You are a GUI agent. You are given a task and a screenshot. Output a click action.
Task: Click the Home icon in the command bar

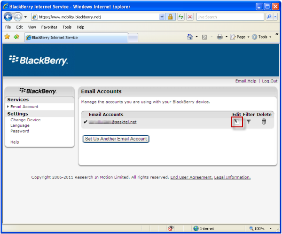190,37
